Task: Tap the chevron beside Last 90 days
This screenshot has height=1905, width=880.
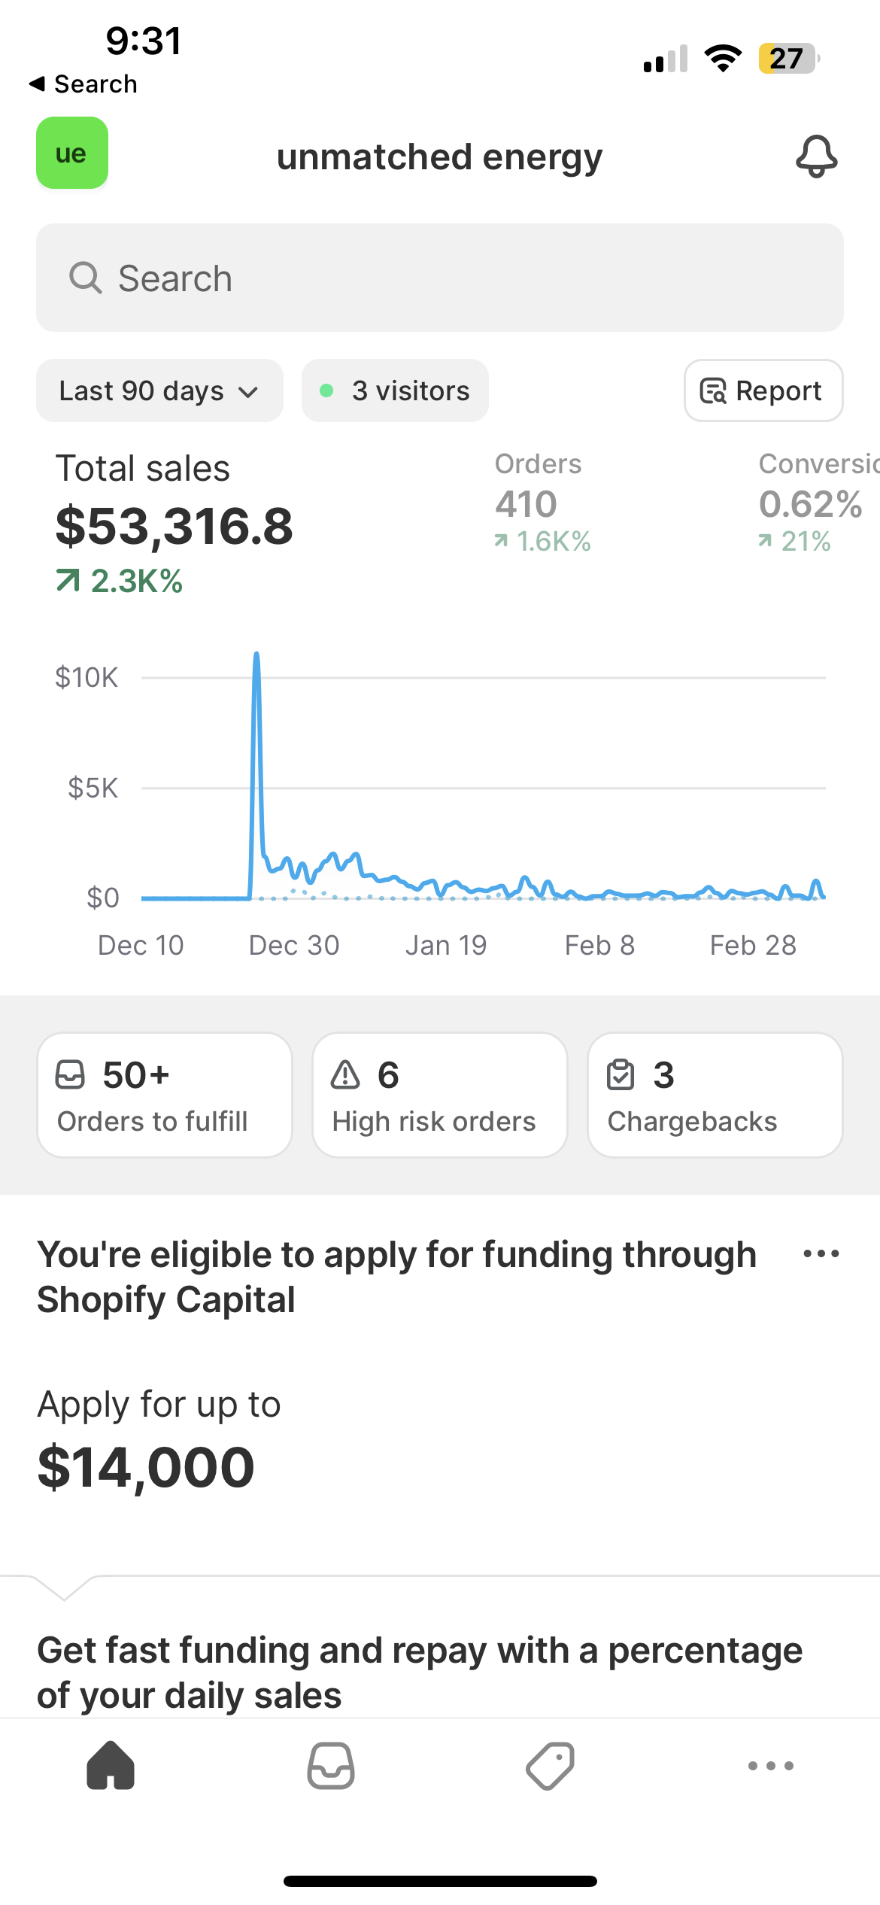Action: pyautogui.click(x=248, y=392)
